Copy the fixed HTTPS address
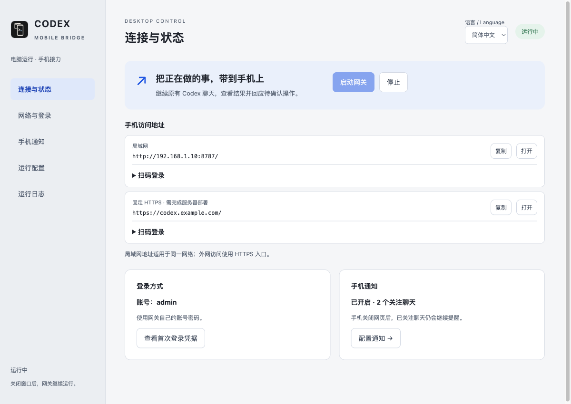The height and width of the screenshot is (404, 571). [x=501, y=208]
